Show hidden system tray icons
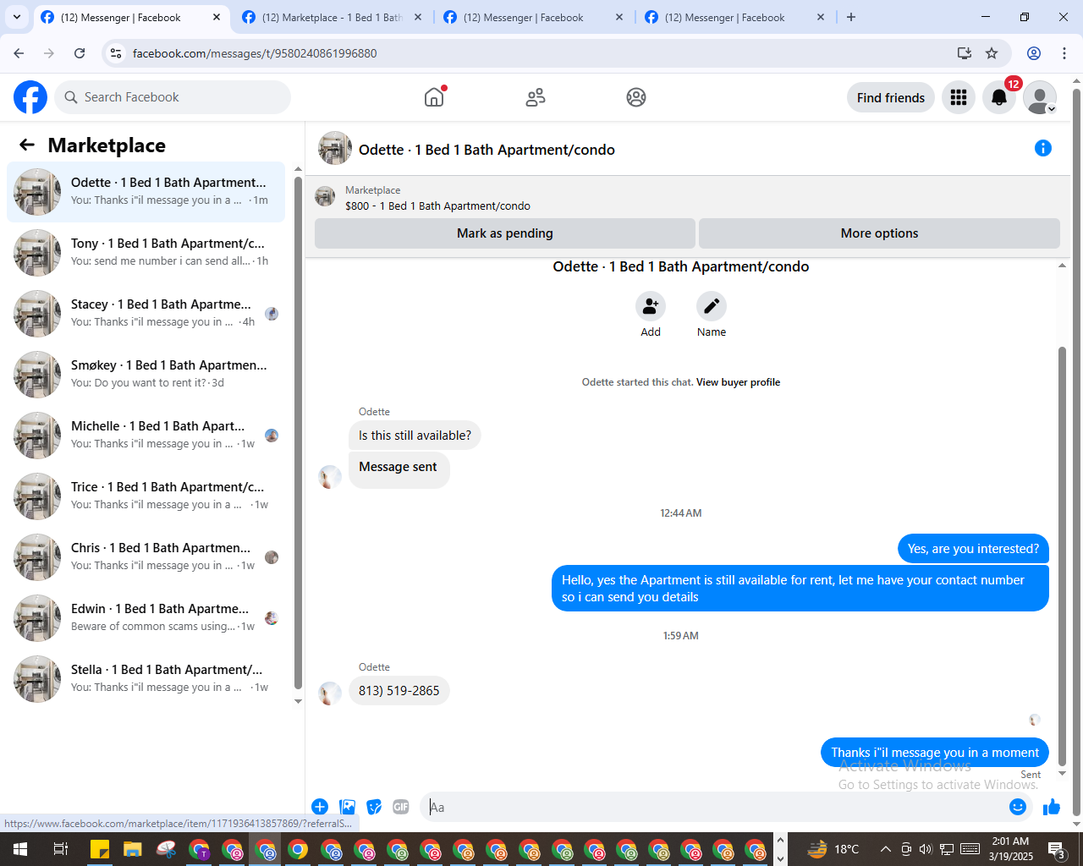Image resolution: width=1083 pixels, height=866 pixels. click(885, 849)
